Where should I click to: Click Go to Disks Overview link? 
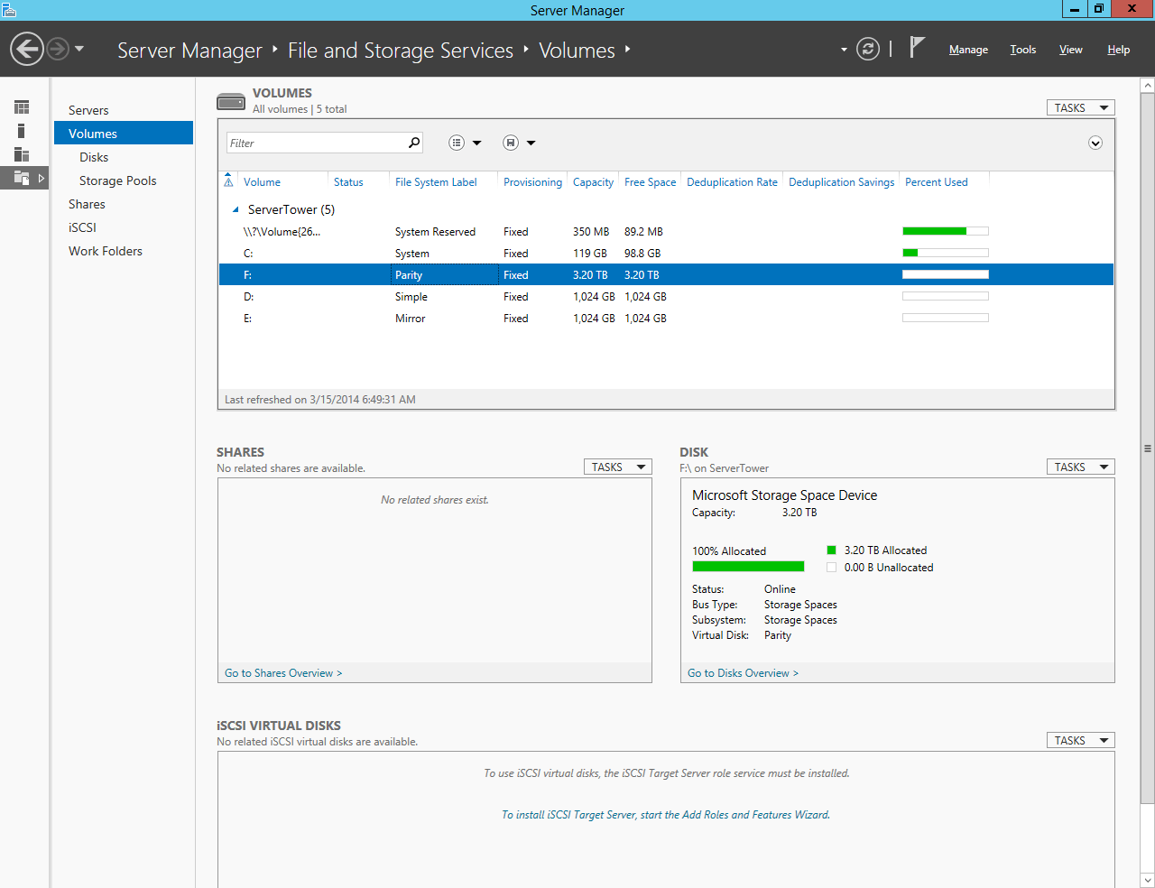tap(743, 673)
